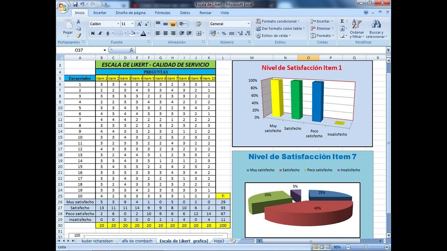The width and height of the screenshot is (447, 251).
Task: Click the insert function fx icon
Action: [x=131, y=50]
